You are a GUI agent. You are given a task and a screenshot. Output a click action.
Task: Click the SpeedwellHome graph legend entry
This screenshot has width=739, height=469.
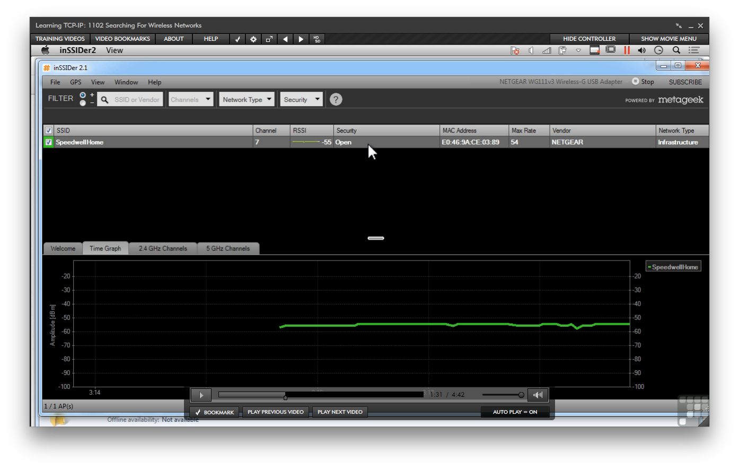click(x=673, y=267)
